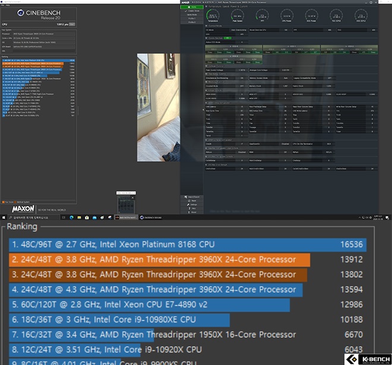Click the Windows taskbar search box
The image size is (392, 365).
coord(33,218)
